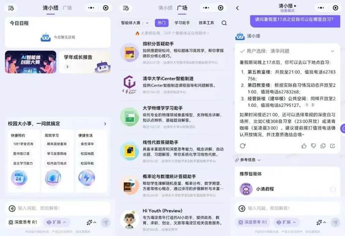
Task: Share the answer using share icon
Action: coord(333,146)
